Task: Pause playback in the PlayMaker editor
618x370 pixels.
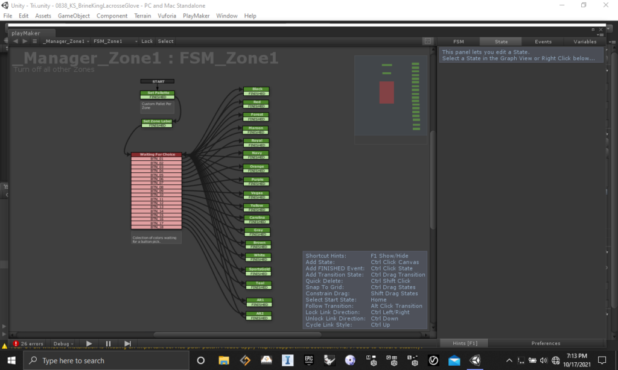Action: pos(108,343)
